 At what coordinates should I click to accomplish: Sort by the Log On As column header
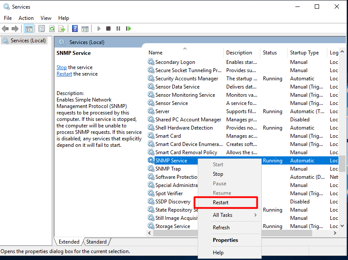(333, 53)
